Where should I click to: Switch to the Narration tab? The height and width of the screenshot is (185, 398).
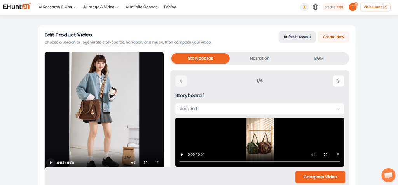[x=260, y=58]
